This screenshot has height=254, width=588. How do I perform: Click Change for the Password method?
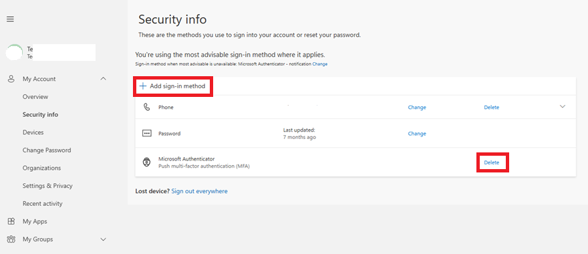tap(417, 134)
